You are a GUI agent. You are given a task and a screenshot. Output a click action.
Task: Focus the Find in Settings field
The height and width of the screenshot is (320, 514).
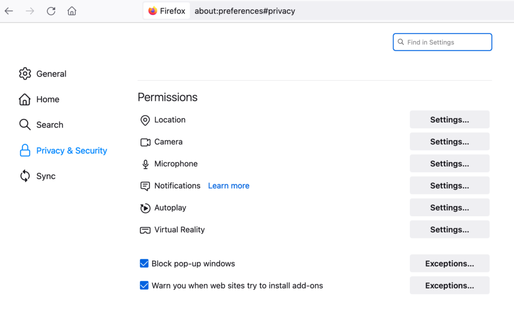point(442,42)
